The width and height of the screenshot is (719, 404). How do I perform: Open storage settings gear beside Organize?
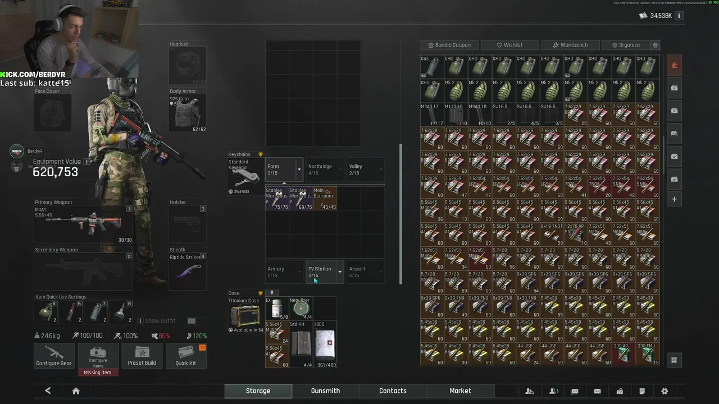pos(655,45)
